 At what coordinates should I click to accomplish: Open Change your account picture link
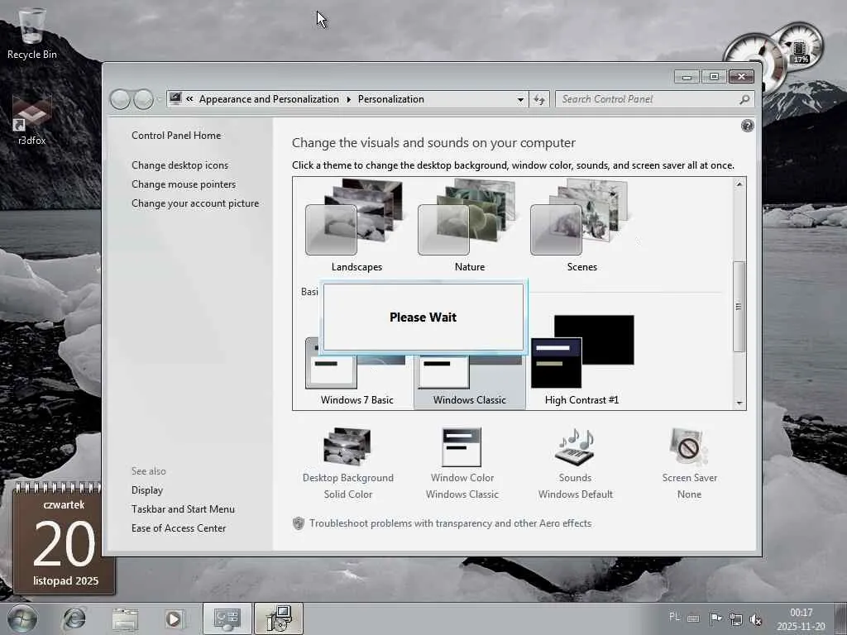(x=195, y=203)
